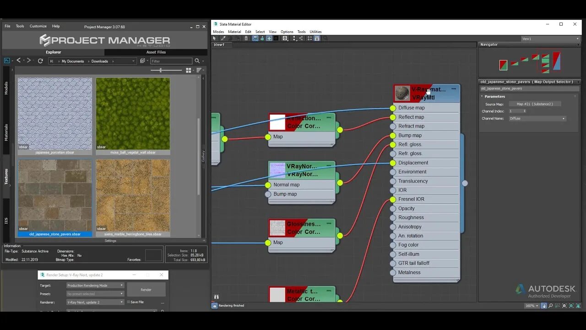586x330 pixels.
Task: Click the Photoshop Ps icon in Project Manager
Action: 7,60
